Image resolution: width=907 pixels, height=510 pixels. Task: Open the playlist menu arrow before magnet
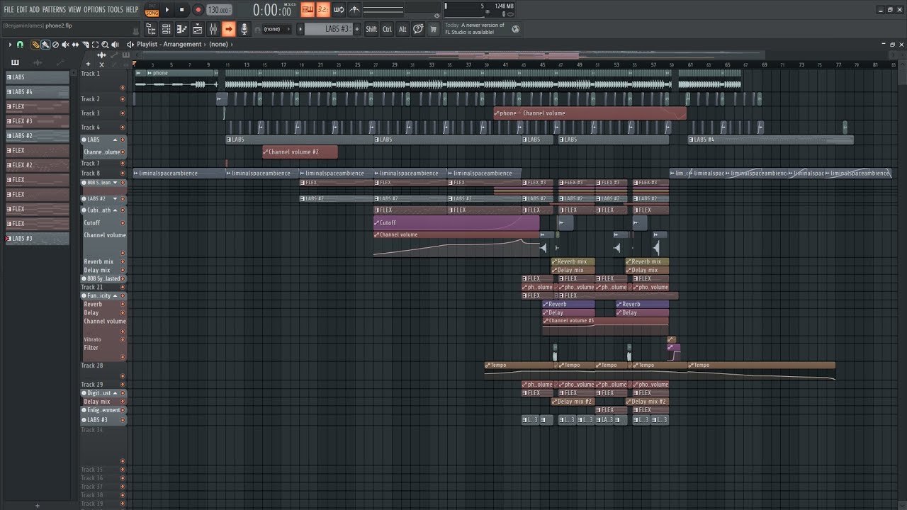click(x=10, y=45)
